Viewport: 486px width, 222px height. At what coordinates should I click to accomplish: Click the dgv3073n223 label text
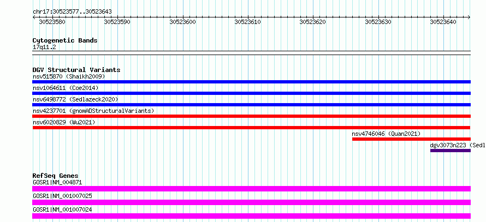448,145
